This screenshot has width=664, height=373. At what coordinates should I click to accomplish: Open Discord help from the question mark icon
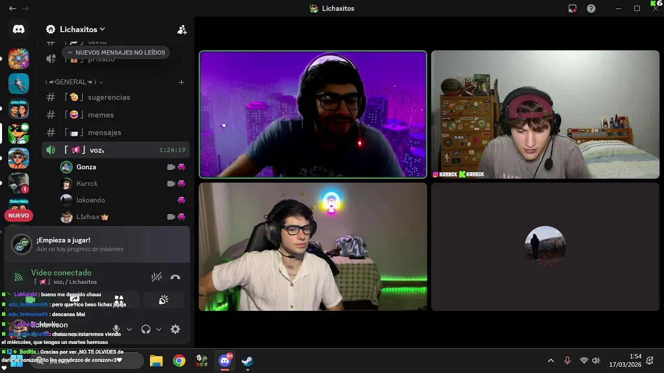591,8
